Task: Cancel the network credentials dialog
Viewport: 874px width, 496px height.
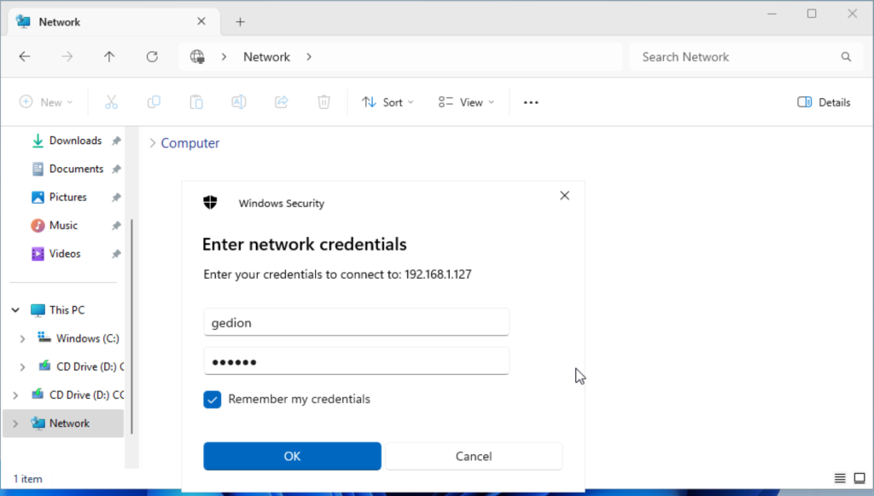Action: [474, 456]
